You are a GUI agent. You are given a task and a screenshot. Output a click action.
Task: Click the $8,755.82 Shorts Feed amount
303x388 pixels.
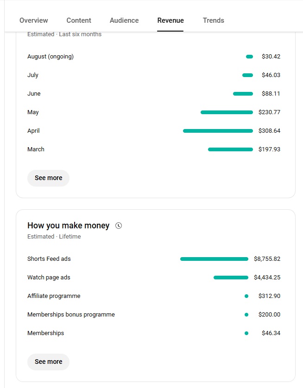coord(267,259)
